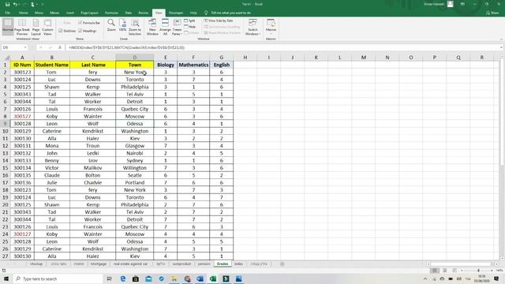Click the Split window option
Screen dimensions: 505x284
[189, 21]
